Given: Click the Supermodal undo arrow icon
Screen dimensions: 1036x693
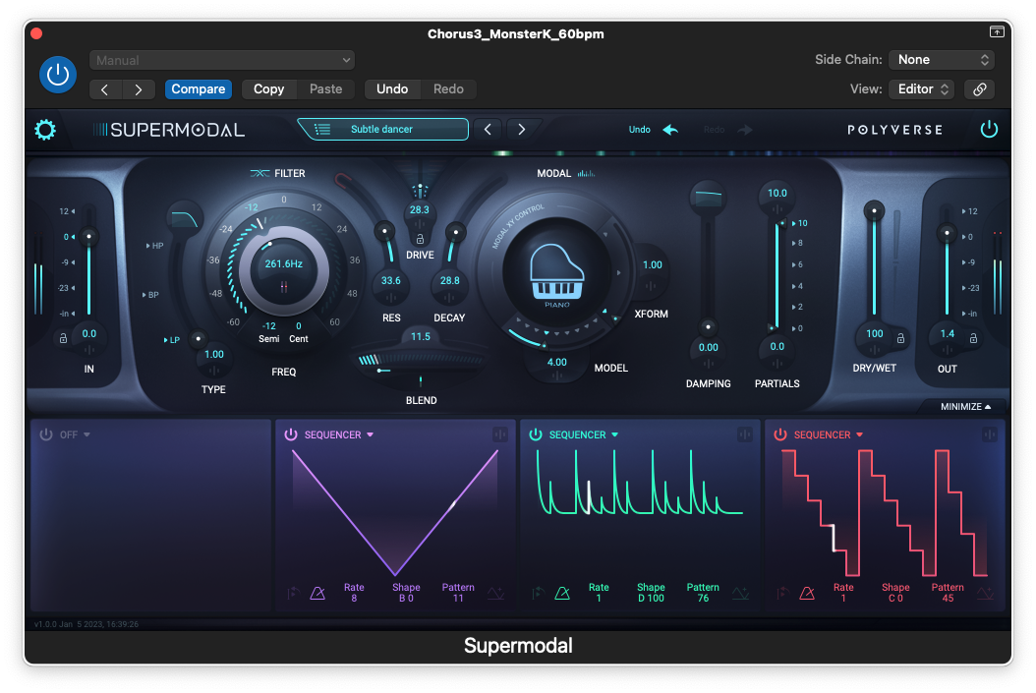Looking at the screenshot, I should click(670, 130).
